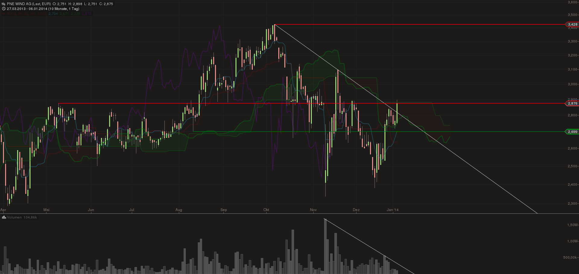Select the green 2,699 support price marker
579x274 pixels.
click(x=572, y=132)
